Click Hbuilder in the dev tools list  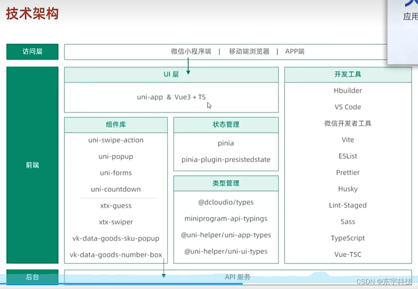[x=348, y=91]
